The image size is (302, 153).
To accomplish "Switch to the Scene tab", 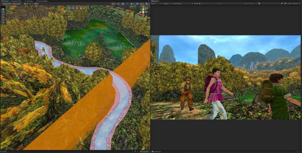I will click(5, 1).
